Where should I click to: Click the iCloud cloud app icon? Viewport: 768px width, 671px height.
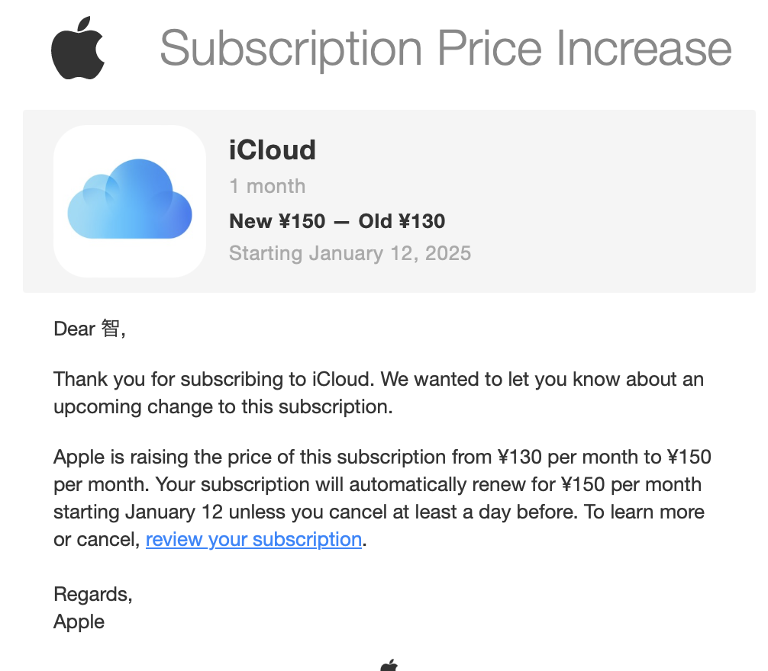[130, 198]
